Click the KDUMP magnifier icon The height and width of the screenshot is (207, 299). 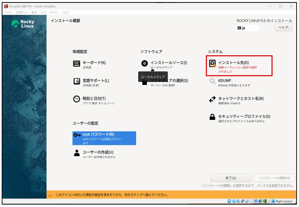pyautogui.click(x=212, y=81)
